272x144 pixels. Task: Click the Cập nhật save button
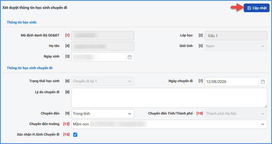click(x=256, y=8)
